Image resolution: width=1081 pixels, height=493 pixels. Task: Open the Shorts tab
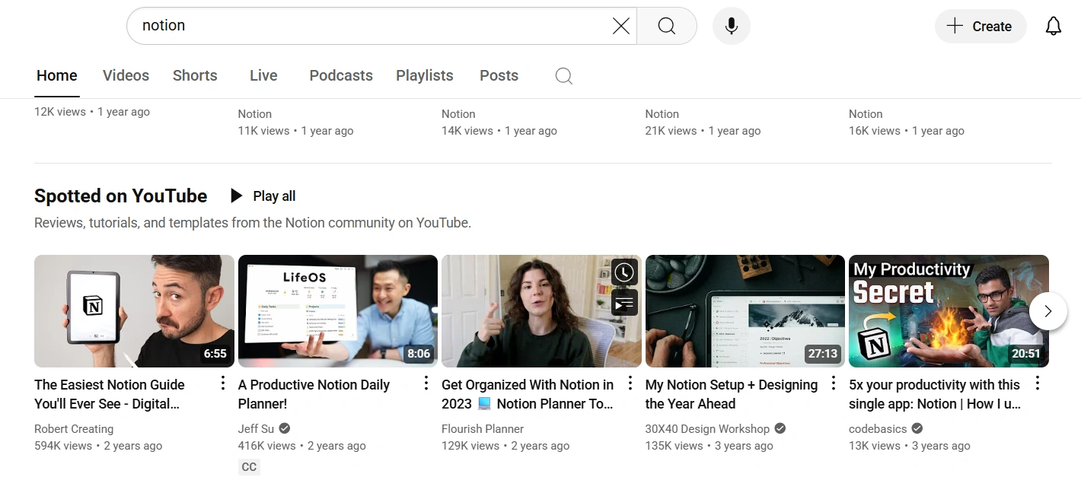pyautogui.click(x=194, y=75)
